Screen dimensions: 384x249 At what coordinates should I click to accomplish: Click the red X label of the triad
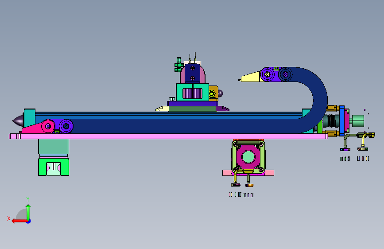tap(9, 218)
